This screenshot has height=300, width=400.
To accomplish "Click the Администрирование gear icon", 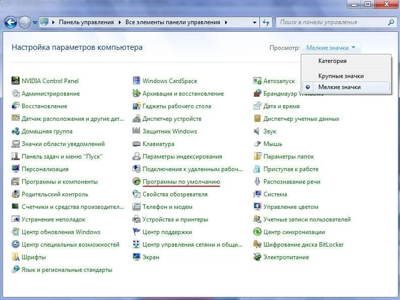I will (x=16, y=93).
